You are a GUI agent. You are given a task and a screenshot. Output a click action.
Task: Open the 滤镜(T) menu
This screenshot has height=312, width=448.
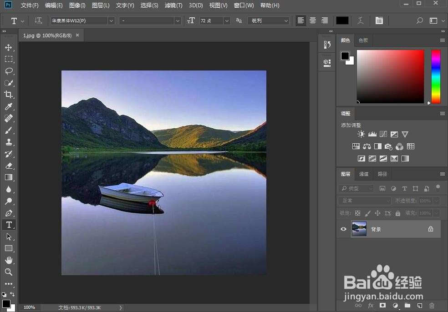tap(173, 5)
